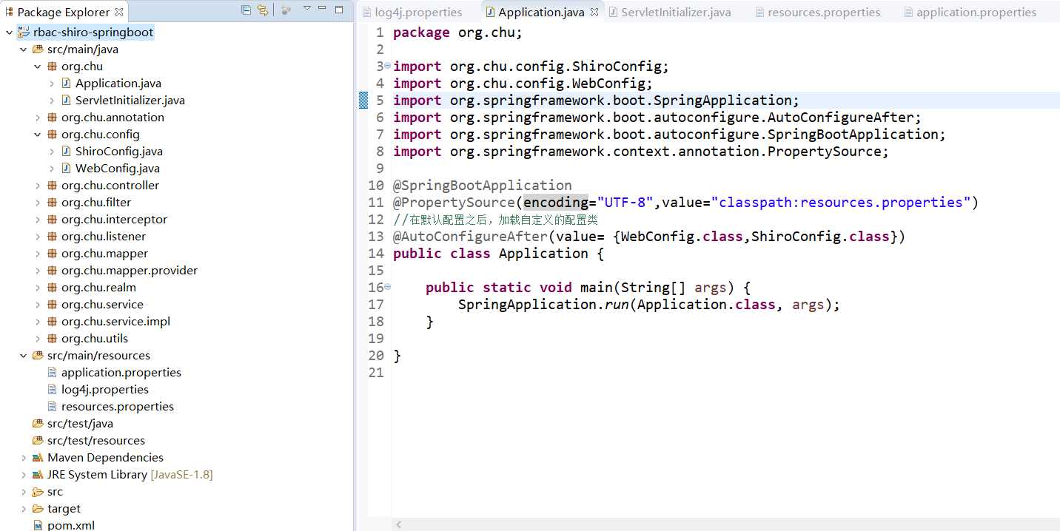Collapse the rbac-shiro-springboot project node
Screen dimensions: 1060x531
click(10, 33)
